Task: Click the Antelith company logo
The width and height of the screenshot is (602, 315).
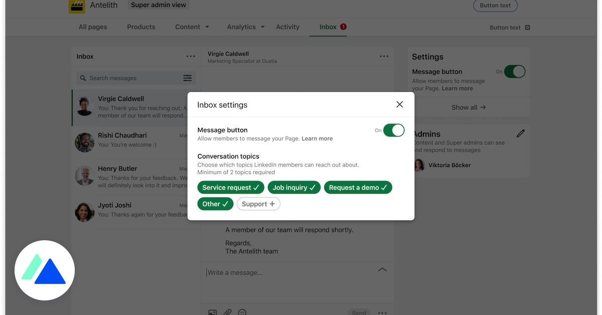Action: (x=77, y=6)
